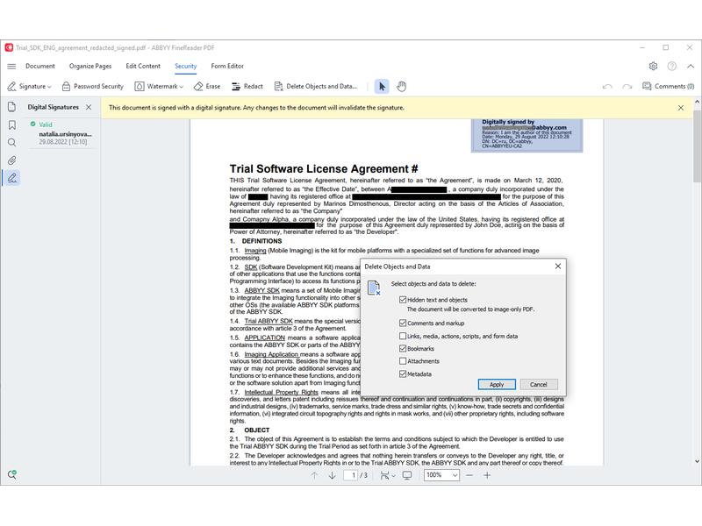Go to previous page arrow
702x526 pixels.
[x=314, y=475]
